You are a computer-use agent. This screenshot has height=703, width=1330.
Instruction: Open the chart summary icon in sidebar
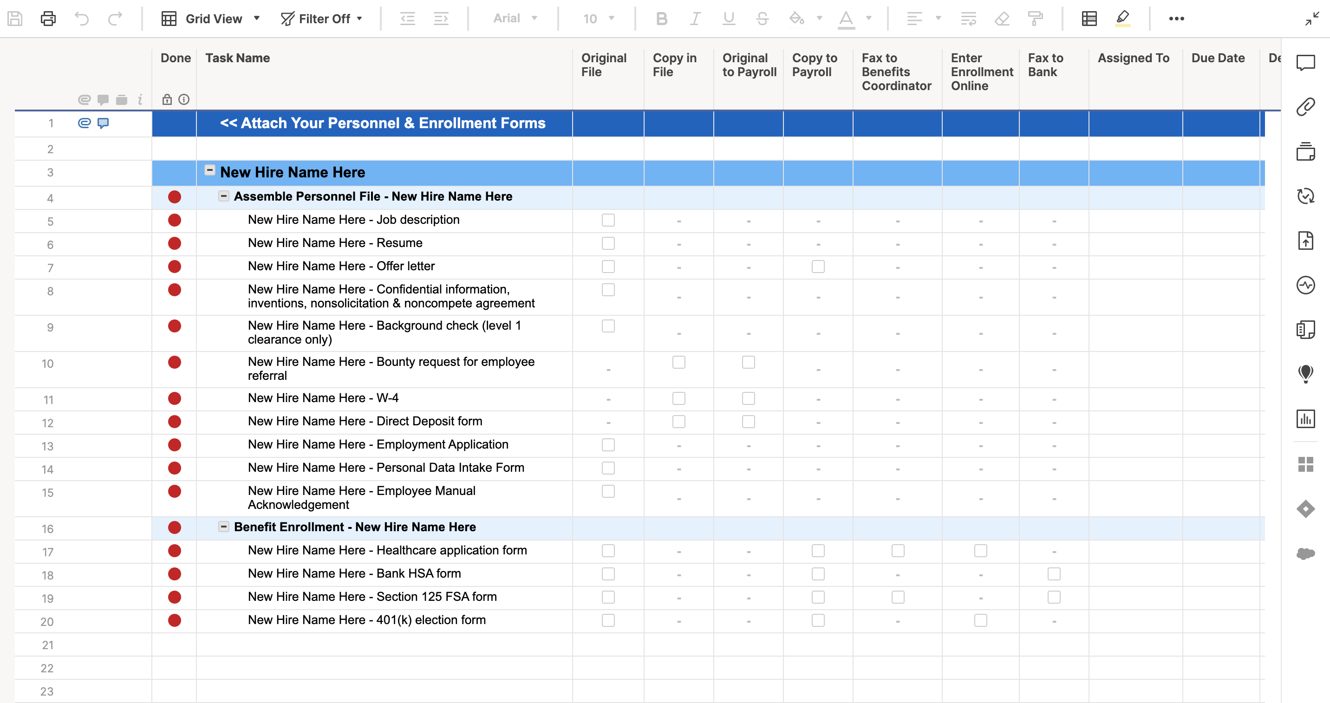coord(1305,419)
